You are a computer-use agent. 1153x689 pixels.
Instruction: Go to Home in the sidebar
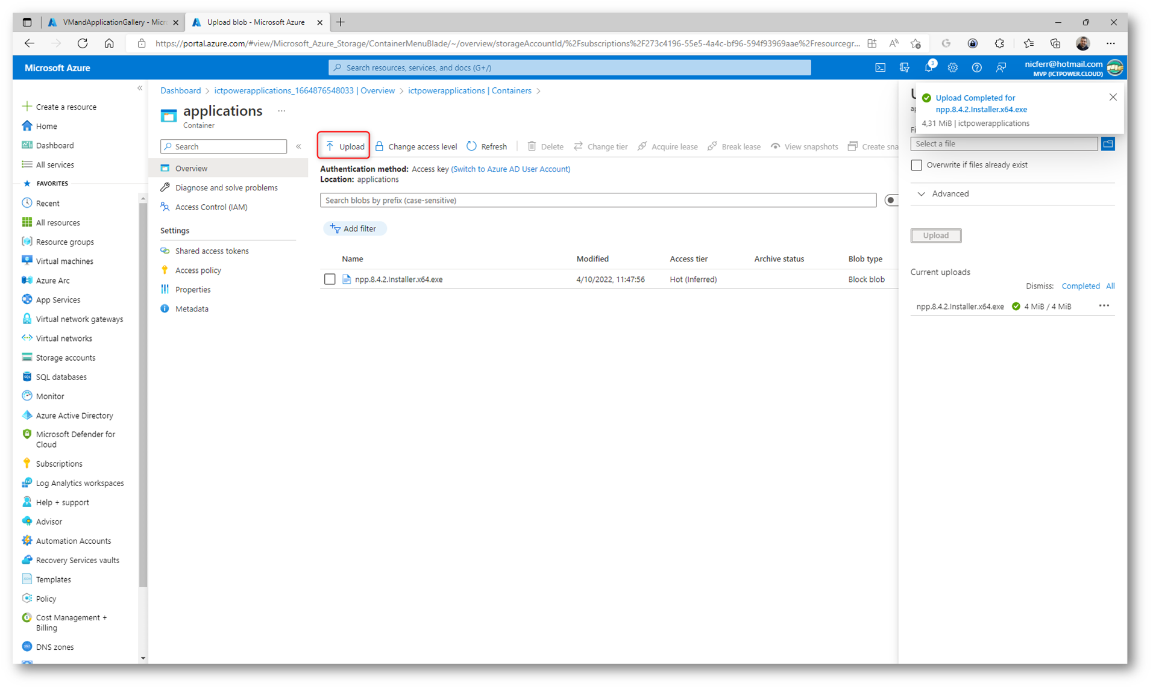[46, 126]
